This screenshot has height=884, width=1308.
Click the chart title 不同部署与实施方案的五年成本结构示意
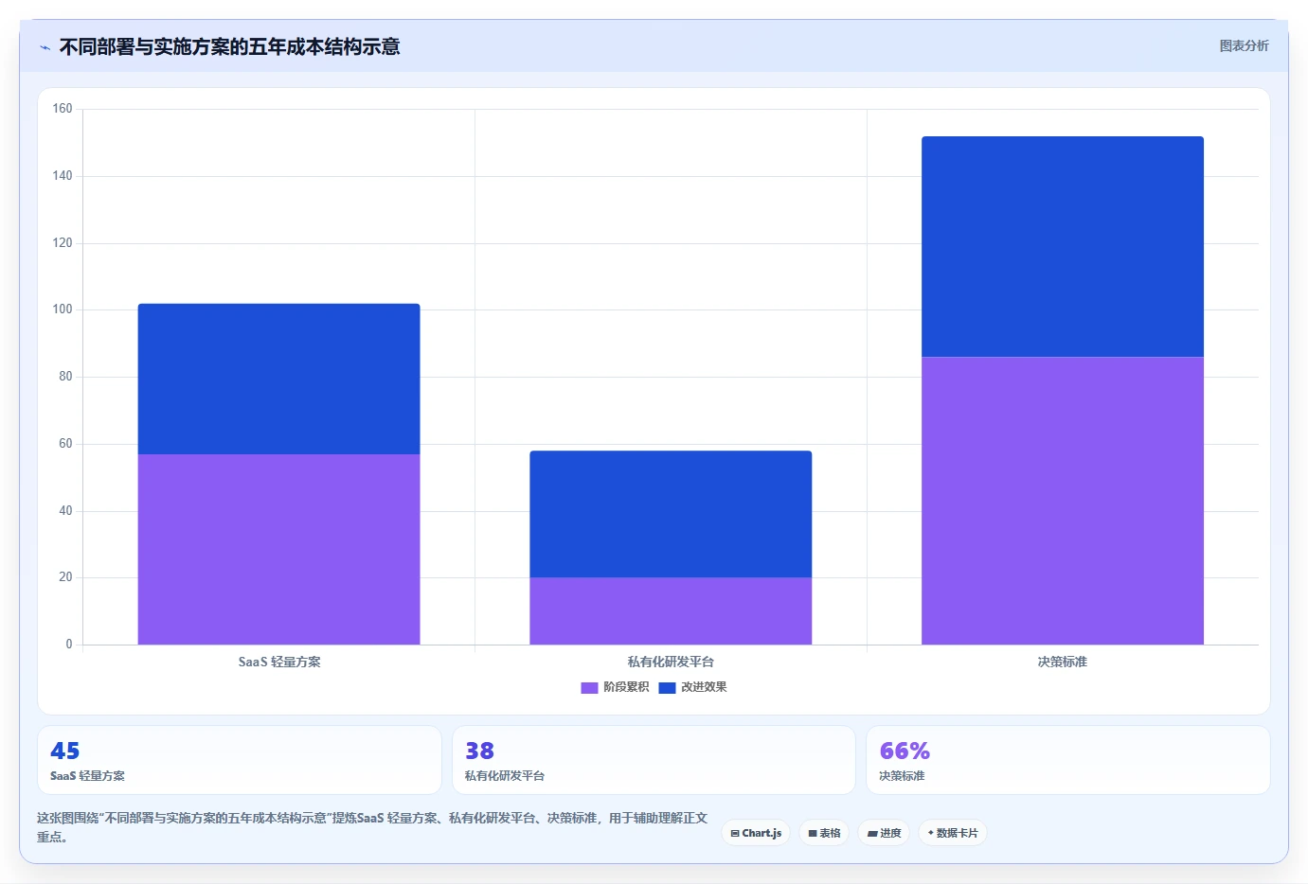tap(229, 46)
